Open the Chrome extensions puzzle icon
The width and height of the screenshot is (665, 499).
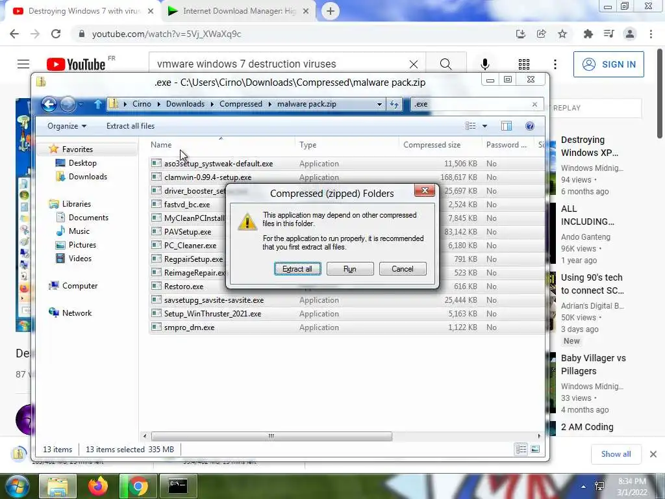(x=588, y=34)
